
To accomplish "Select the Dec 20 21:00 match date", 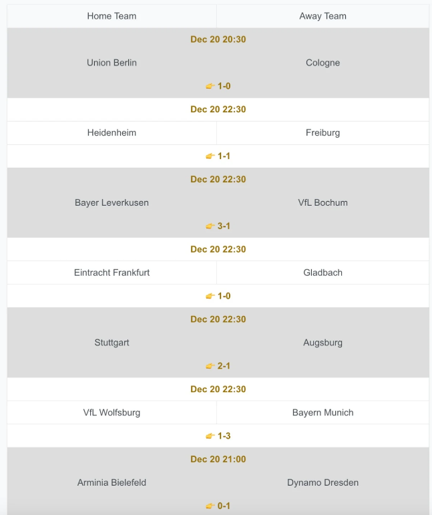I will (218, 459).
